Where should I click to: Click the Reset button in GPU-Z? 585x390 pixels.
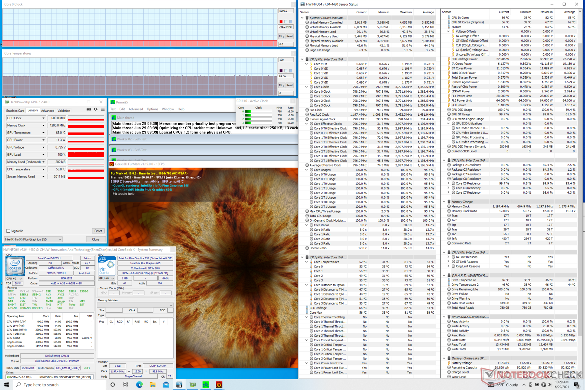(x=98, y=231)
